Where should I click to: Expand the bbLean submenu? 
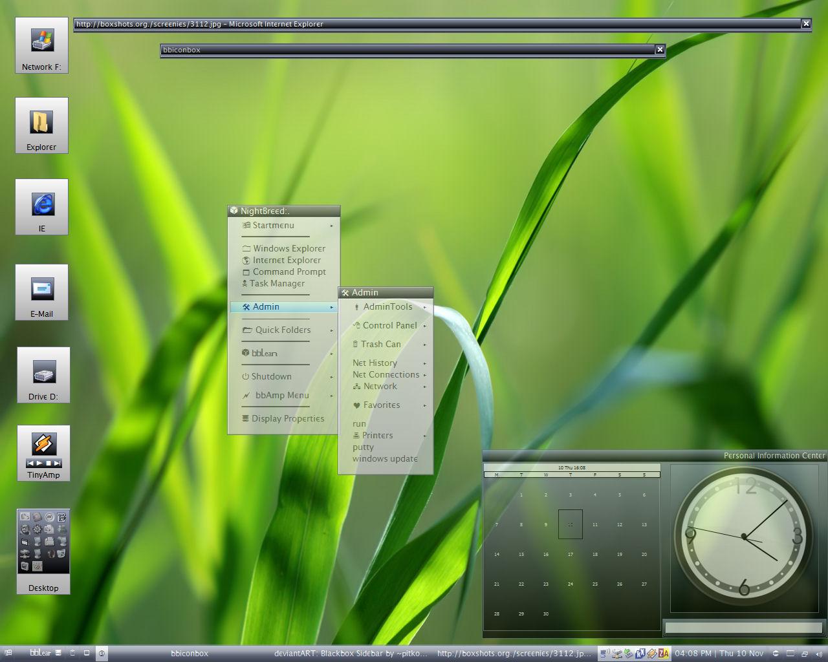[x=283, y=353]
